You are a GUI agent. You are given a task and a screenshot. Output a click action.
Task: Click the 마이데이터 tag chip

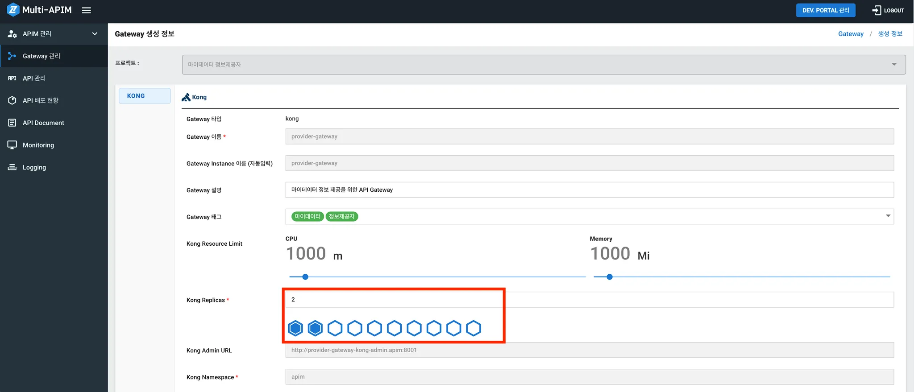coord(307,216)
